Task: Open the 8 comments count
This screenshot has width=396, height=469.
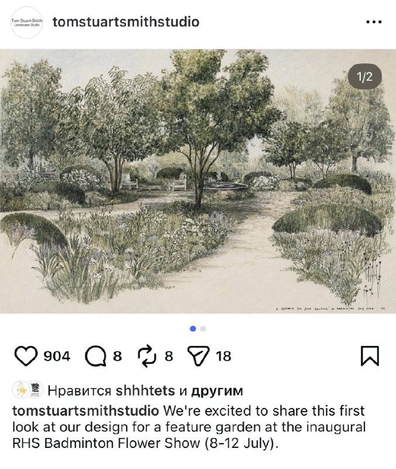Action: click(117, 356)
